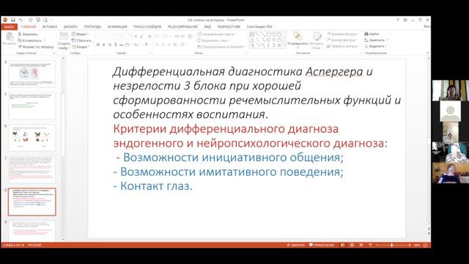The width and height of the screenshot is (469, 264).
Task: Click the Вставить paste button
Action: (10, 40)
